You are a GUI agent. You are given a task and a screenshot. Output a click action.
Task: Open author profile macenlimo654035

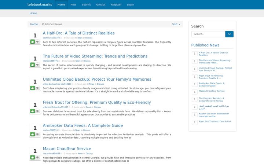(x=51, y=154)
